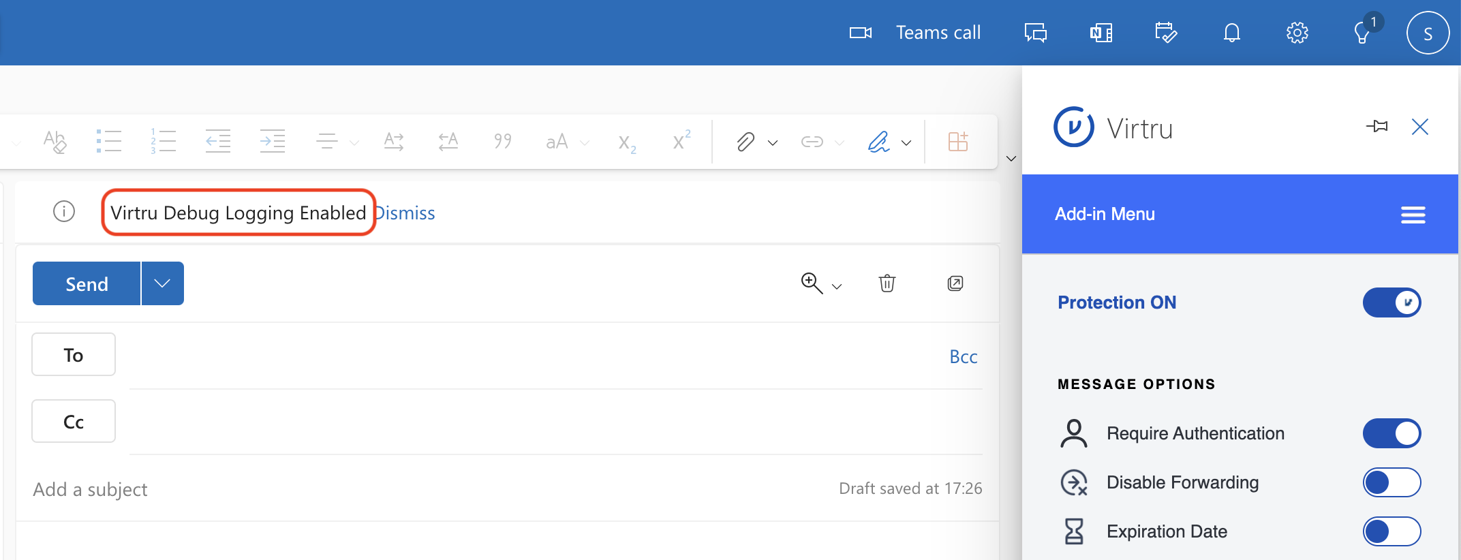Pop out message in new window

(955, 283)
